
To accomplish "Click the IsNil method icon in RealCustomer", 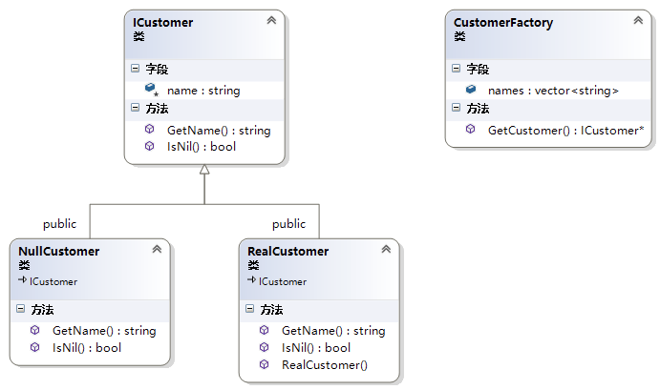I will [265, 347].
